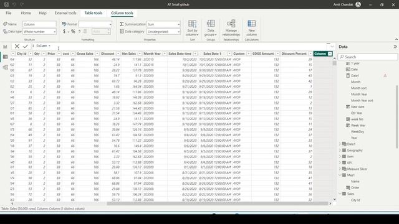Switch to the Home tab
Image resolution: width=399 pixels, height=224 pixels.
[x=26, y=13]
